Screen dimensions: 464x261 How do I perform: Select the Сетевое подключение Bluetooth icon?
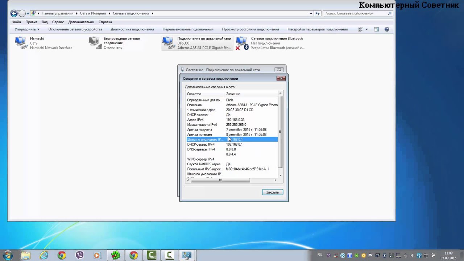pos(242,43)
